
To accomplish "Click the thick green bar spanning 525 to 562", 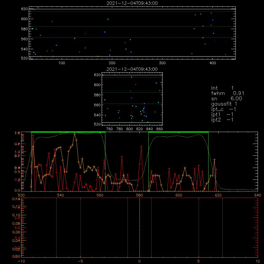I will (x=68, y=132).
